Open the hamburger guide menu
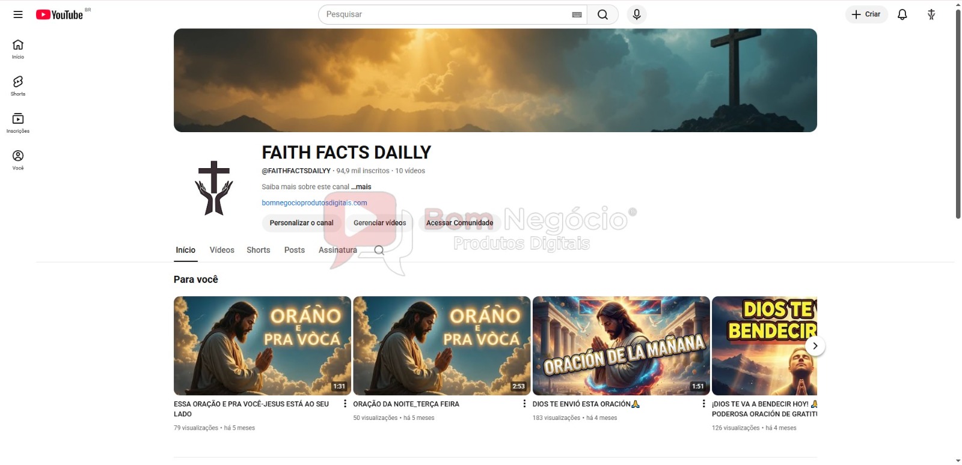Screen dimensions: 962x465 coord(18,14)
